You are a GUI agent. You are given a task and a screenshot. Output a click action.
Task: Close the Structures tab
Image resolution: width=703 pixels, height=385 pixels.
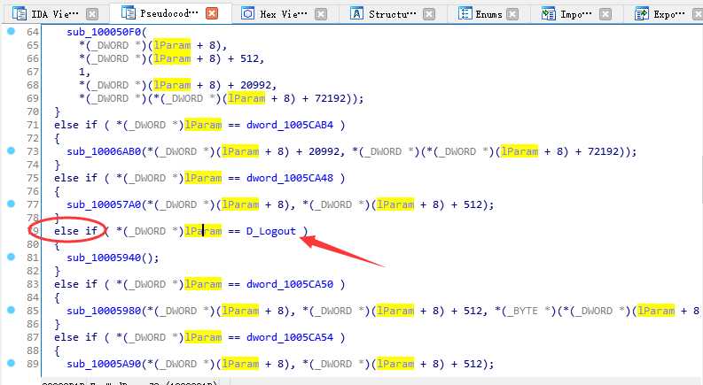click(x=429, y=14)
